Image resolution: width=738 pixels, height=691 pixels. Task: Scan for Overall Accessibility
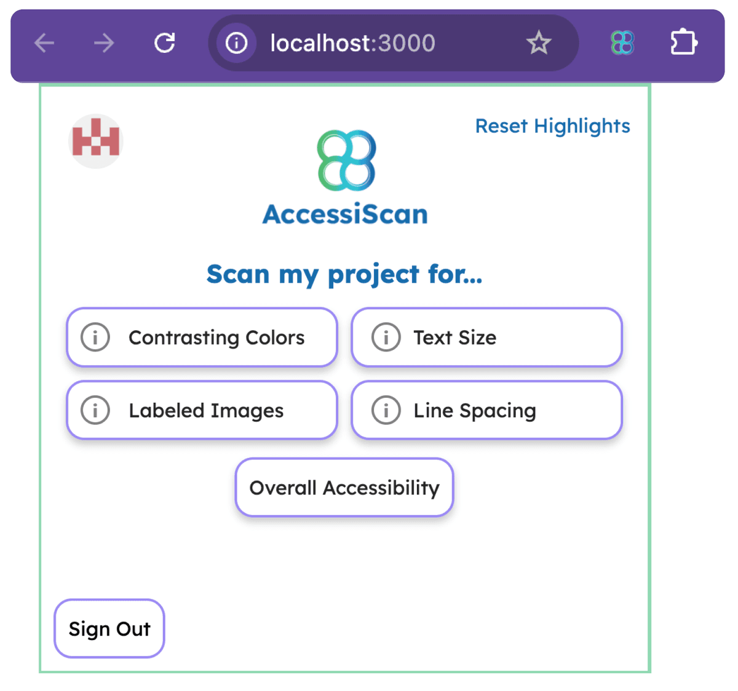pyautogui.click(x=344, y=488)
